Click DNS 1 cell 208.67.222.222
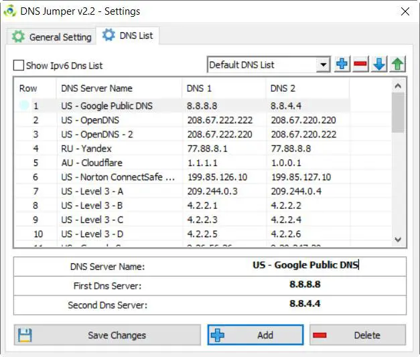Screen dimensions: 420x357 220,120
